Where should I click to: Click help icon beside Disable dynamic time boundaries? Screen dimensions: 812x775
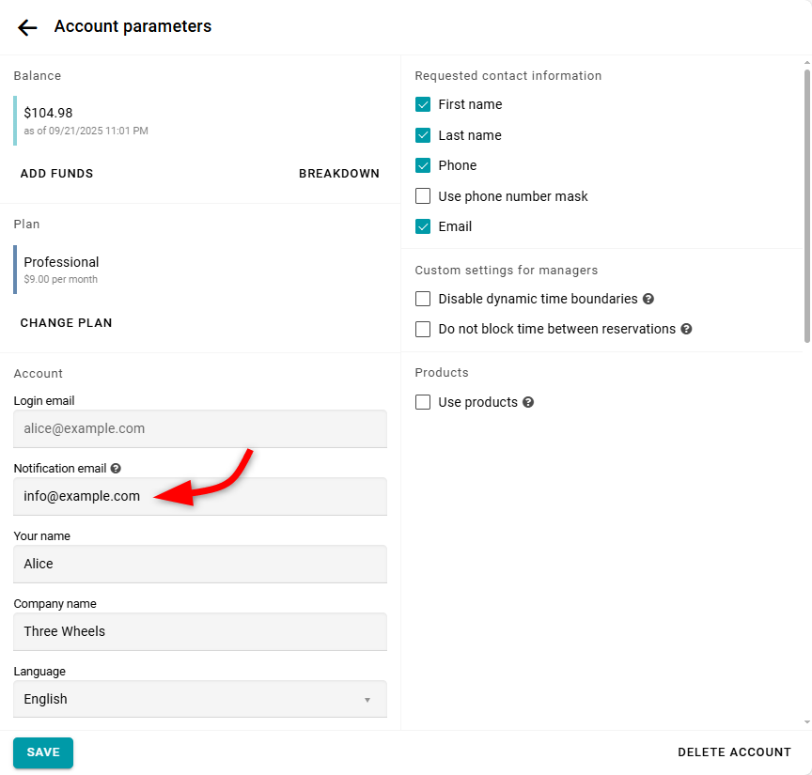648,299
